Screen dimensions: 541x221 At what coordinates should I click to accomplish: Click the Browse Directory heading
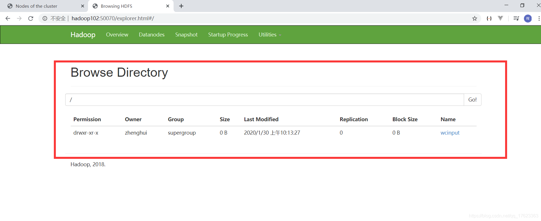[x=119, y=72]
